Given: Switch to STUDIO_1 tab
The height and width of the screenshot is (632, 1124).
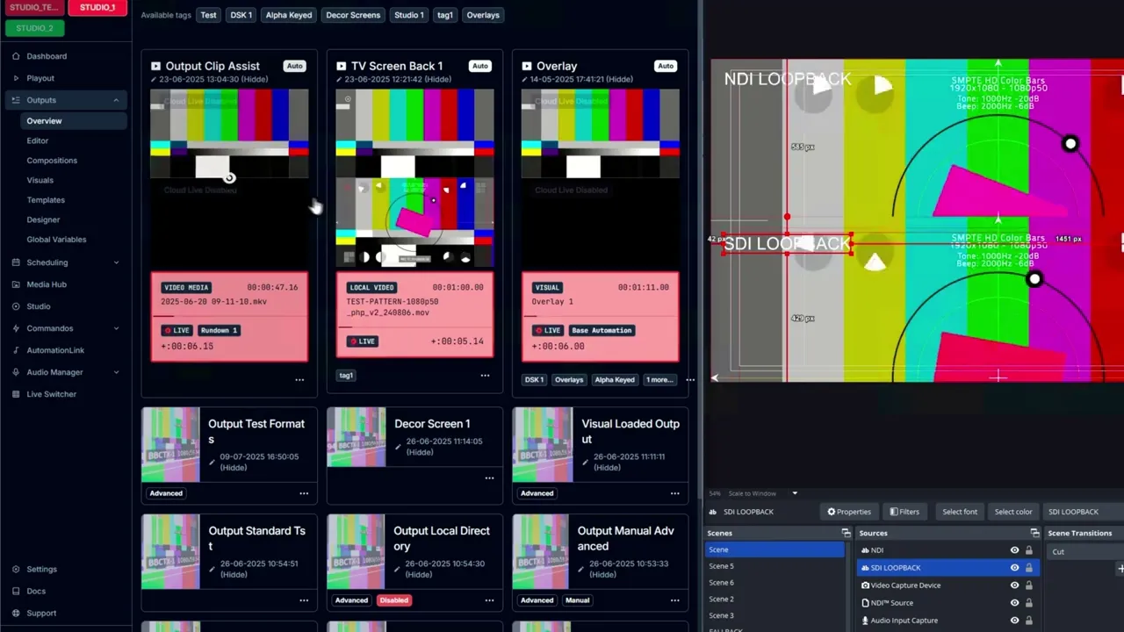Looking at the screenshot, I should point(97,7).
